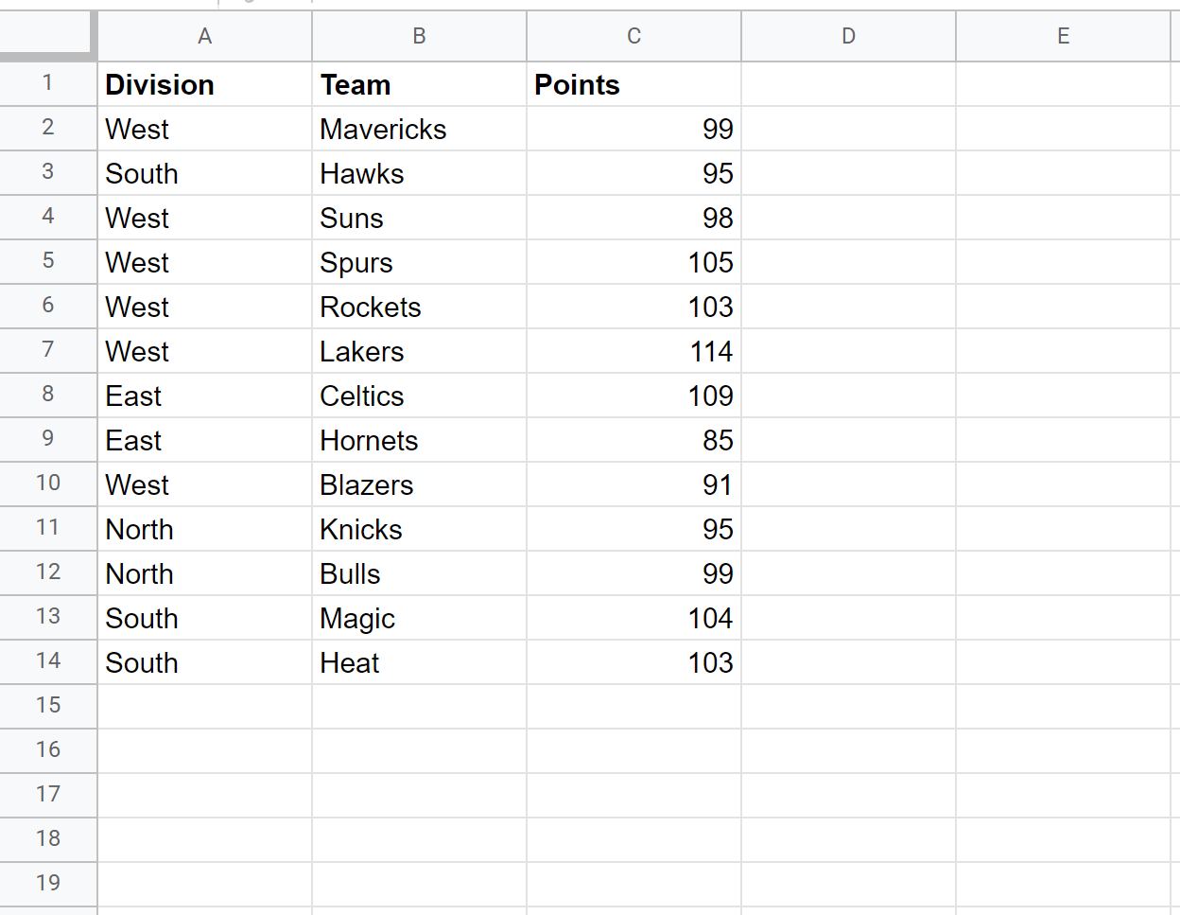Select row 19 header
Viewport: 1180px width, 915px height.
tap(48, 884)
